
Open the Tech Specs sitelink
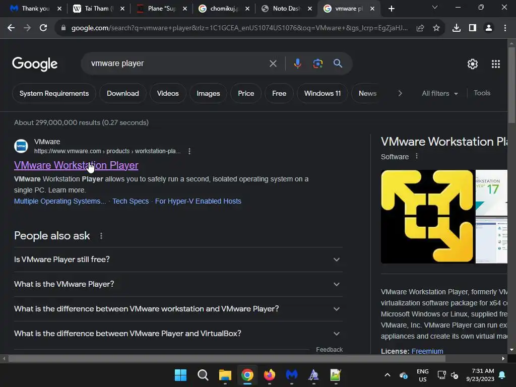pos(131,201)
